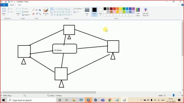This screenshot has width=184, height=103.
Task: Expand the shape Fill dropdown
Action: click(x=76, y=12)
